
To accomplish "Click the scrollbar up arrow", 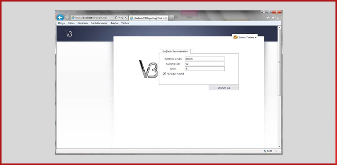I will pyautogui.click(x=279, y=28).
